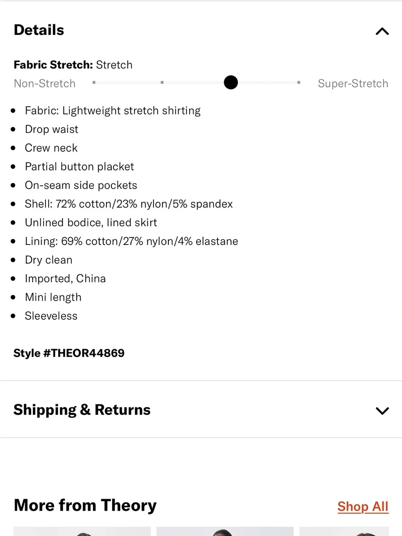The height and width of the screenshot is (536, 402).
Task: Click the Details section heading
Action: [39, 30]
